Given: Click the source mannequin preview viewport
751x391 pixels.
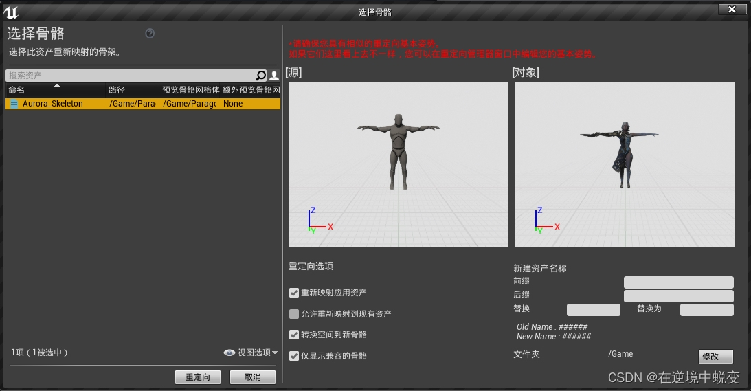Looking at the screenshot, I should [x=399, y=165].
